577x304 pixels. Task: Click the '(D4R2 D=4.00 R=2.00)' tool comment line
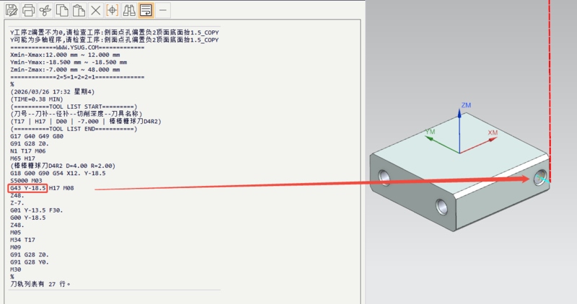[x=63, y=166]
